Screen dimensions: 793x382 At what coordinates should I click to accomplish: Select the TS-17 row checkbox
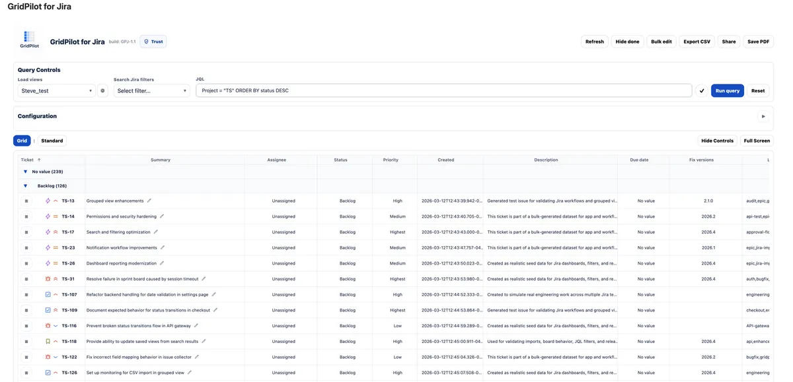[26, 232]
